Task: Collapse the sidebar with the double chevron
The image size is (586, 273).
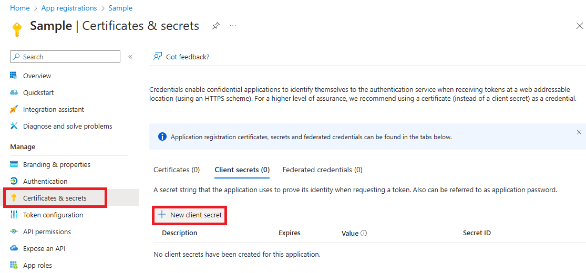Action: 130,57
